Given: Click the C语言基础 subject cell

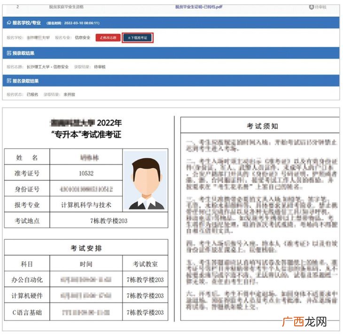Looking at the screenshot, I should [27, 312].
